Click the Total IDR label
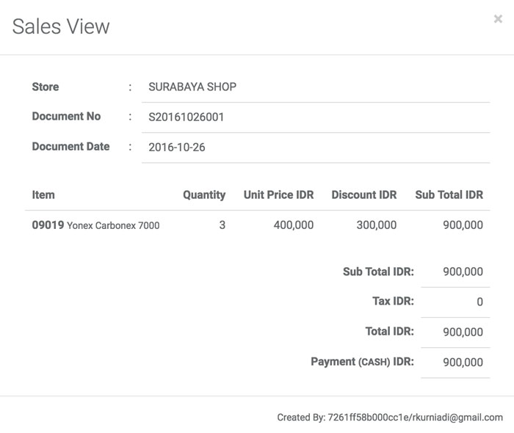Image resolution: width=514 pixels, height=433 pixels. pos(390,331)
